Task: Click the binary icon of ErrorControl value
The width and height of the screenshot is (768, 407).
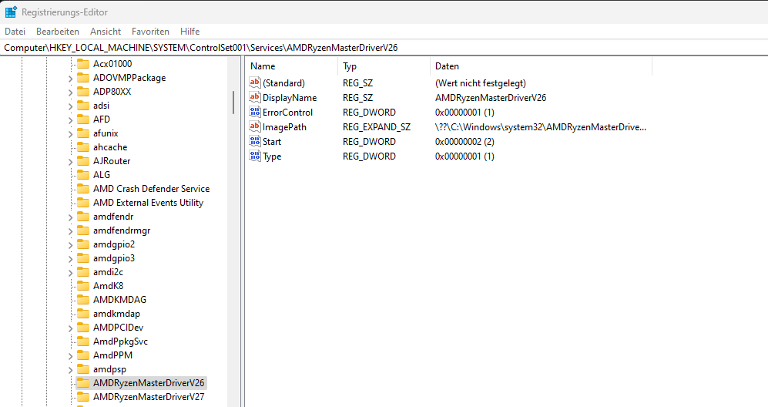Action: point(255,112)
